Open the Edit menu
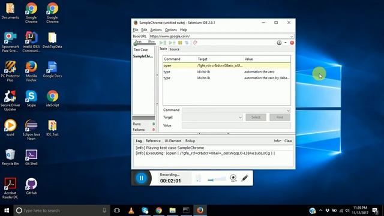 pyautogui.click(x=144, y=29)
